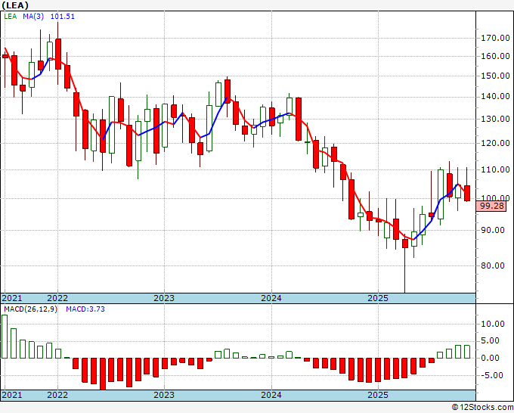Click the 10.00 MACD axis label
Screen dimensions: 514x413
tap(491, 324)
